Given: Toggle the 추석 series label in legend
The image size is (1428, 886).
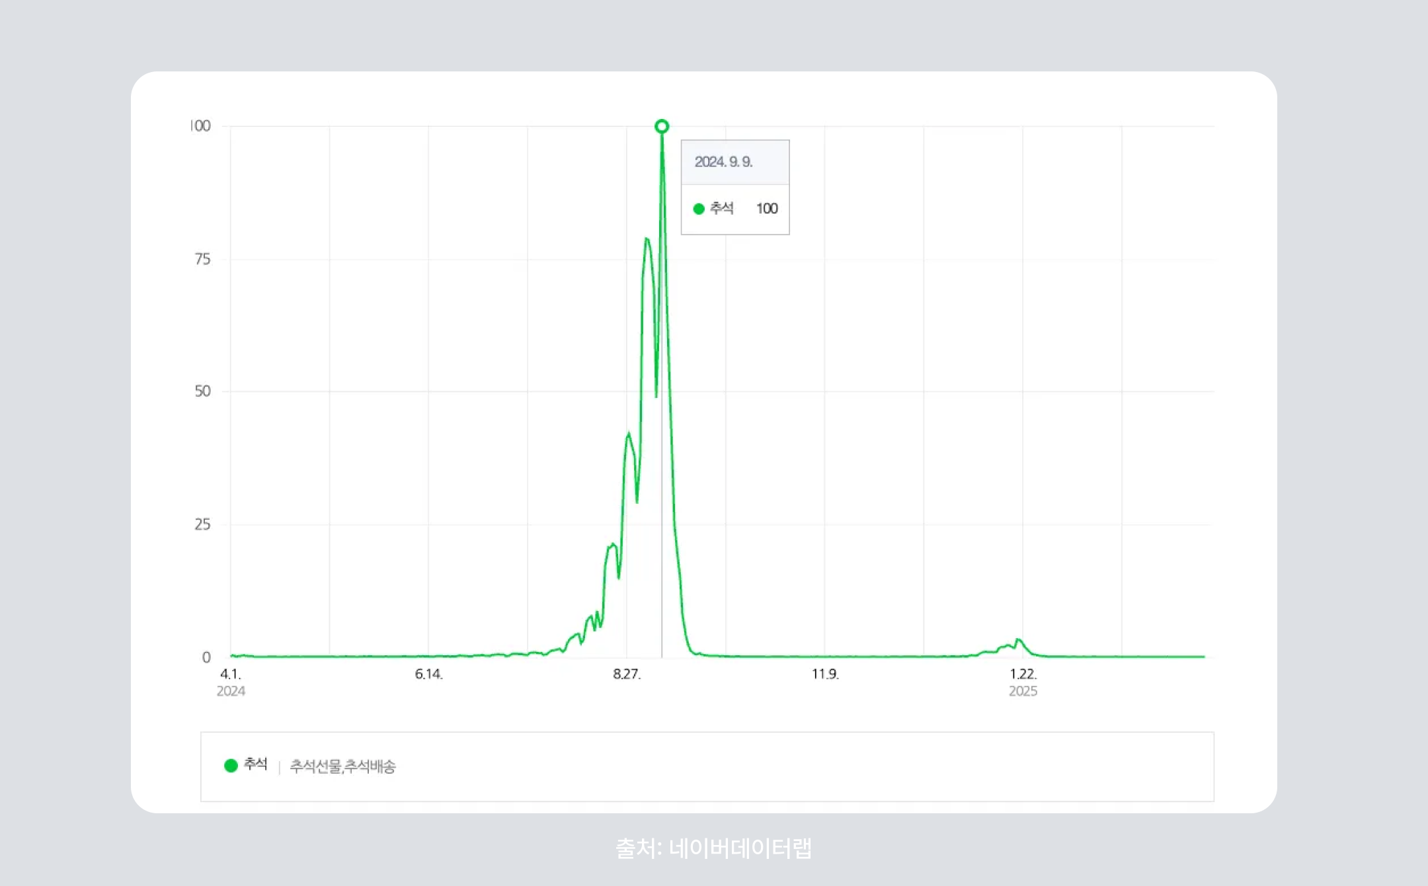Looking at the screenshot, I should (x=255, y=764).
